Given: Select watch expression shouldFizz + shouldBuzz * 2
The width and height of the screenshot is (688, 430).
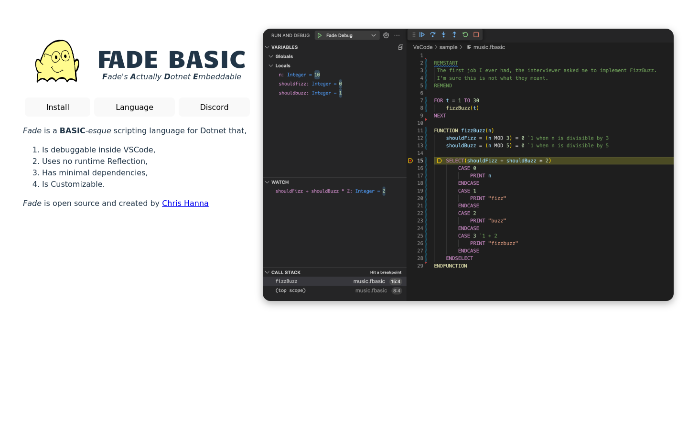Looking at the screenshot, I should click(330, 191).
